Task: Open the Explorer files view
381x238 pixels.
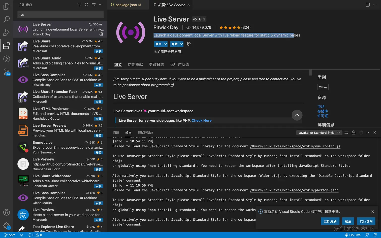Action: coord(7,6)
